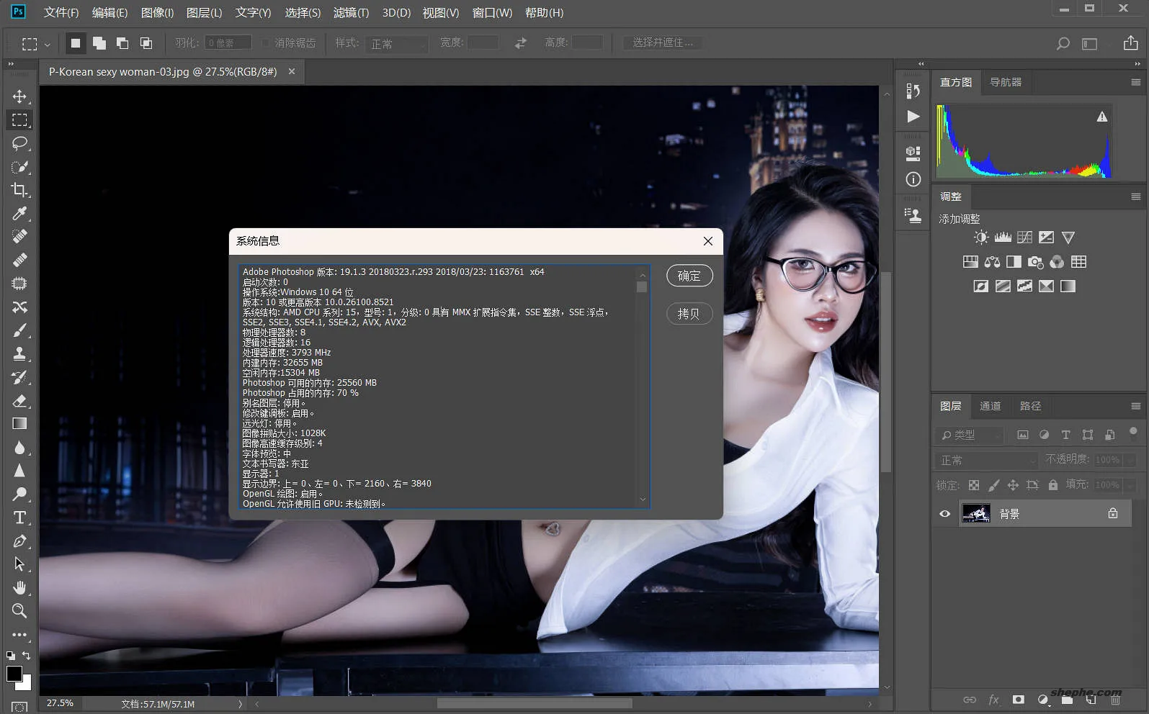Select the Move tool
This screenshot has height=714, width=1149.
(19, 96)
